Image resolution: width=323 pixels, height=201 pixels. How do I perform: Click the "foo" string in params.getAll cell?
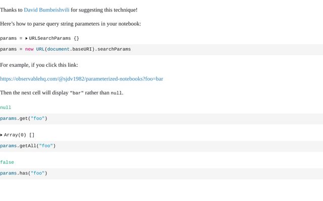46,146
